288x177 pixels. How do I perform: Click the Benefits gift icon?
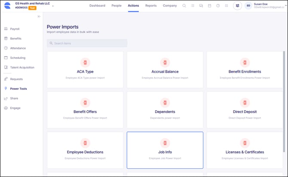[x=6, y=38]
